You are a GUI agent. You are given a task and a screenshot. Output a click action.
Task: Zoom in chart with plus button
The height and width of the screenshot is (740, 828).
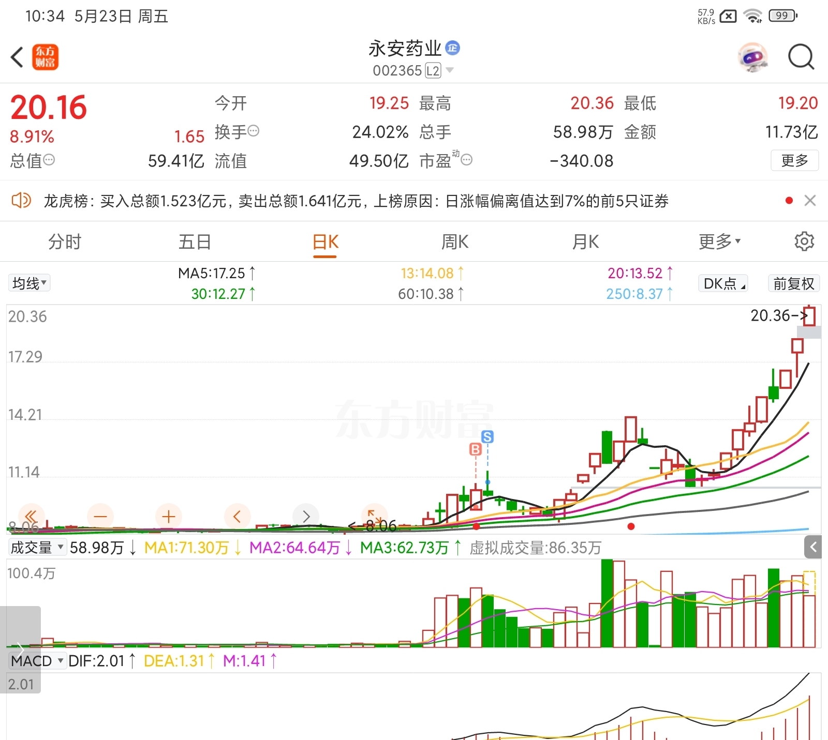pos(169,516)
